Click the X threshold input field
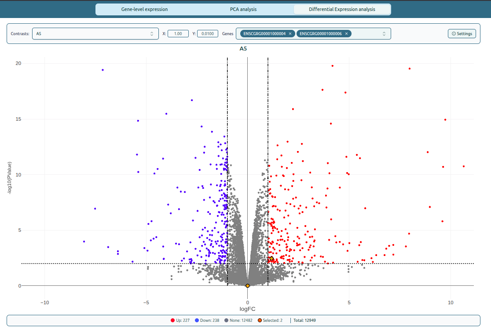The width and height of the screenshot is (491, 335). [178, 34]
